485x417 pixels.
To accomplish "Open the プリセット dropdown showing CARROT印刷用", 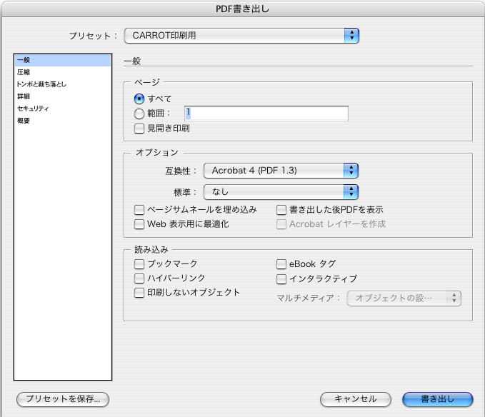I will point(241,36).
